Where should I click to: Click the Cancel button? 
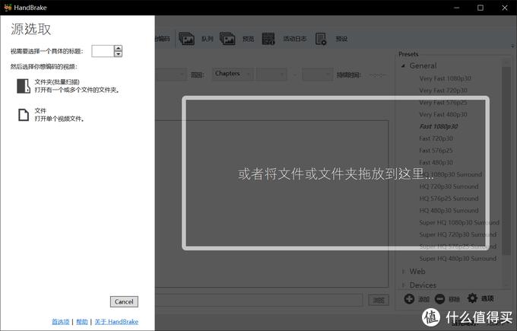[124, 301]
